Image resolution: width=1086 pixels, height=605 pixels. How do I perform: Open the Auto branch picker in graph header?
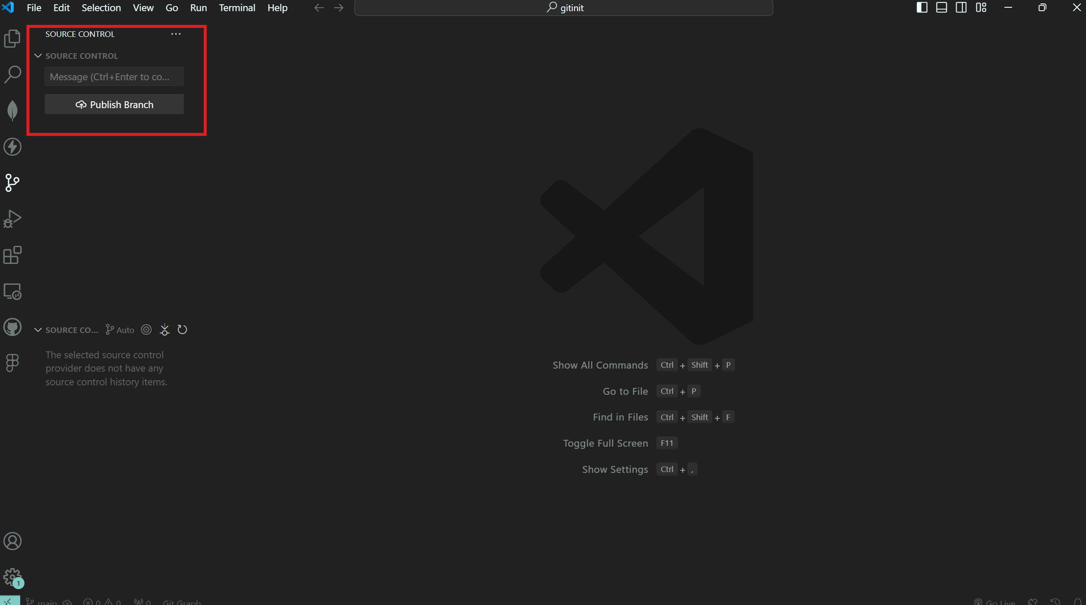tap(120, 330)
